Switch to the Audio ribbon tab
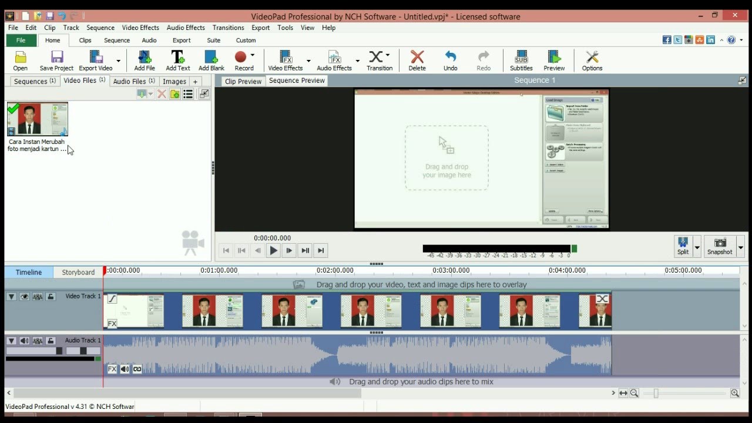 149,41
